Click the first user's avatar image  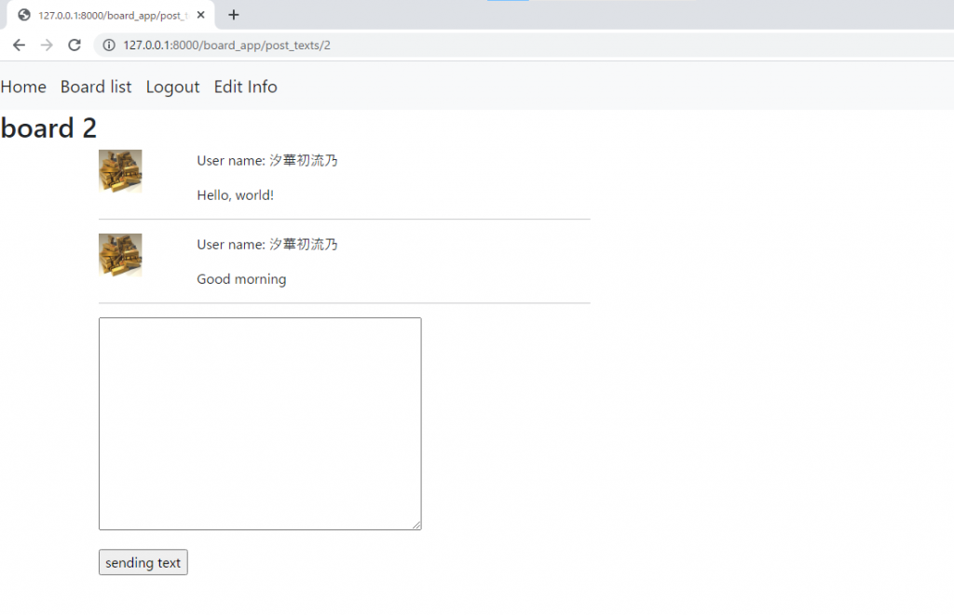pyautogui.click(x=119, y=171)
